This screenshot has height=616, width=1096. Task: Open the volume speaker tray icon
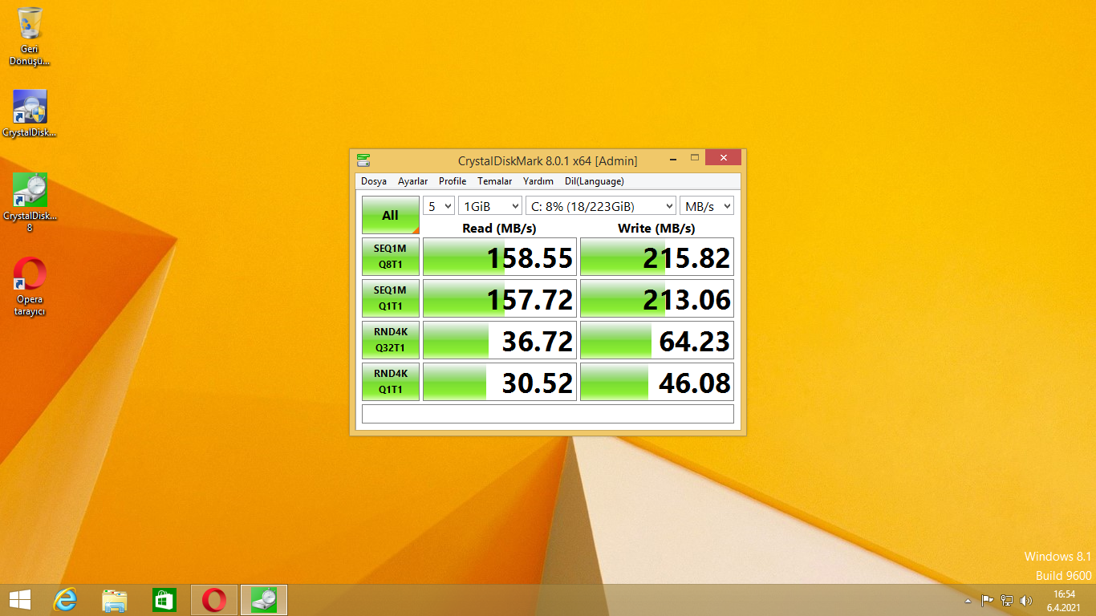(x=1025, y=600)
